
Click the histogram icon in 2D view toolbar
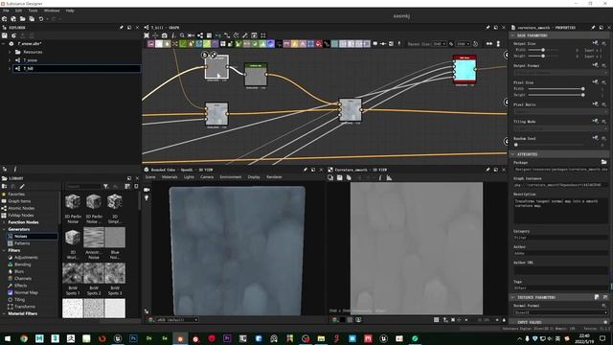point(389,178)
